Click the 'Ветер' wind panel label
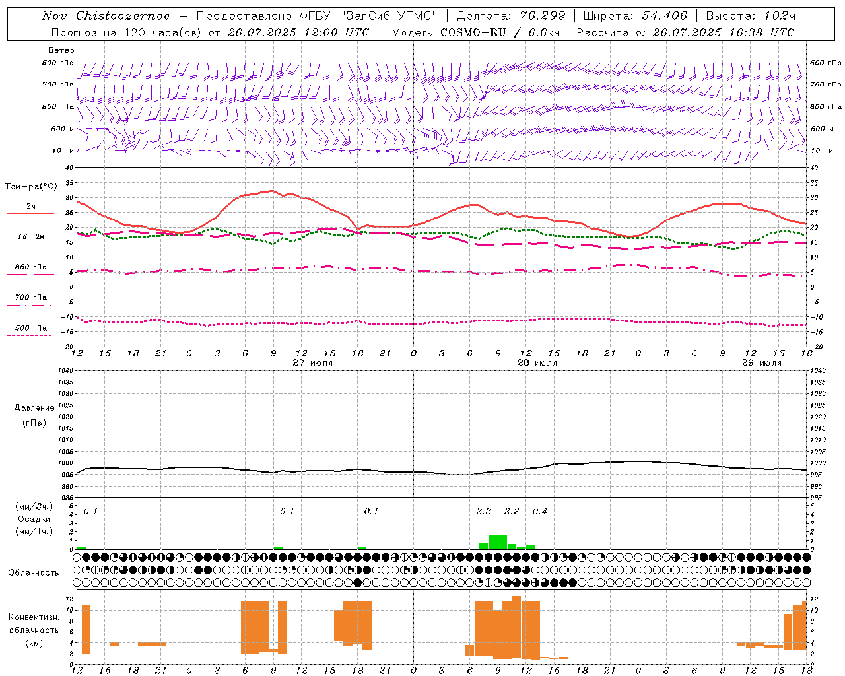845x676 pixels. (x=61, y=50)
